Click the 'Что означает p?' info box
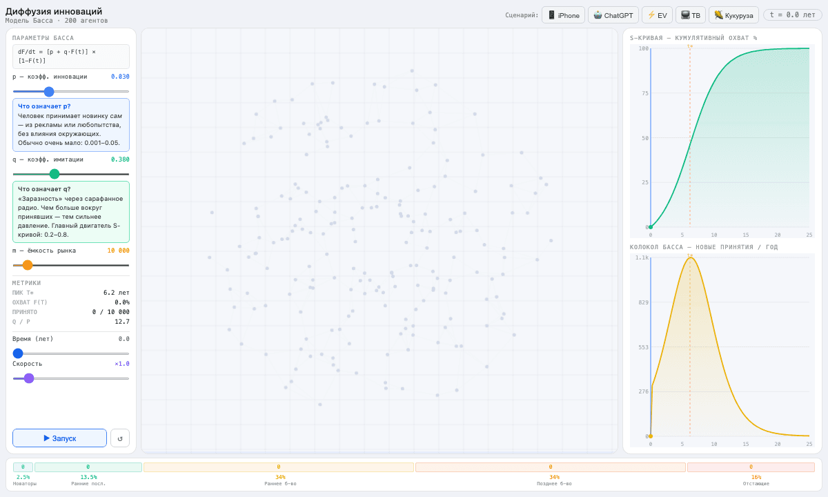This screenshot has width=828, height=497. 71,125
